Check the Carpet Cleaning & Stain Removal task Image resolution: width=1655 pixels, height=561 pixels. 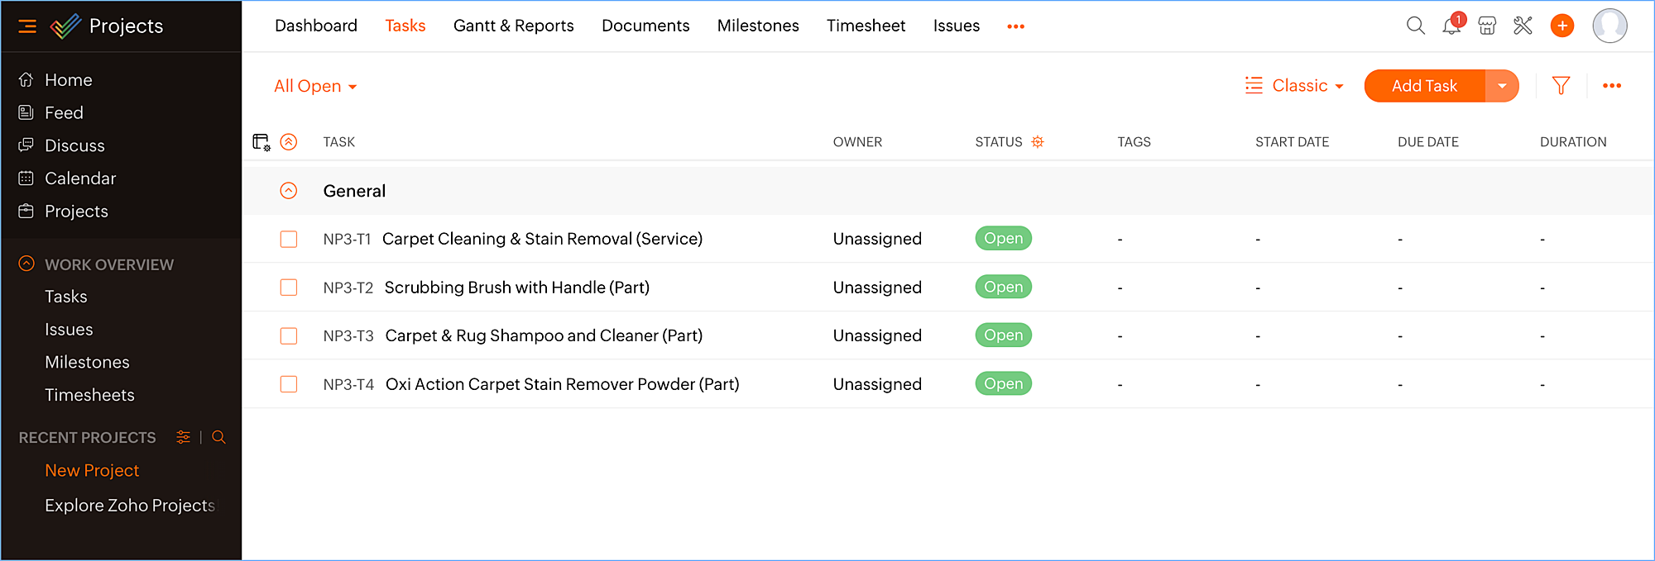click(x=289, y=240)
